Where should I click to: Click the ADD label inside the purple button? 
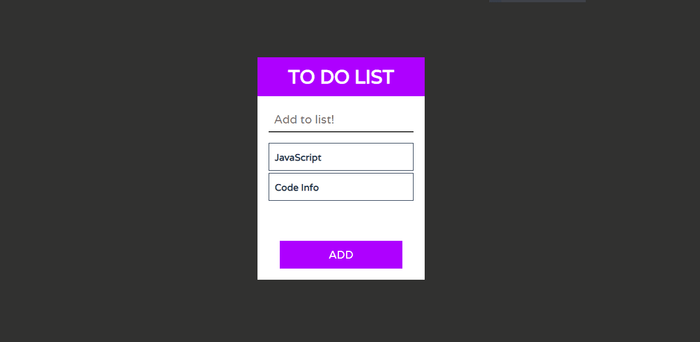click(341, 254)
